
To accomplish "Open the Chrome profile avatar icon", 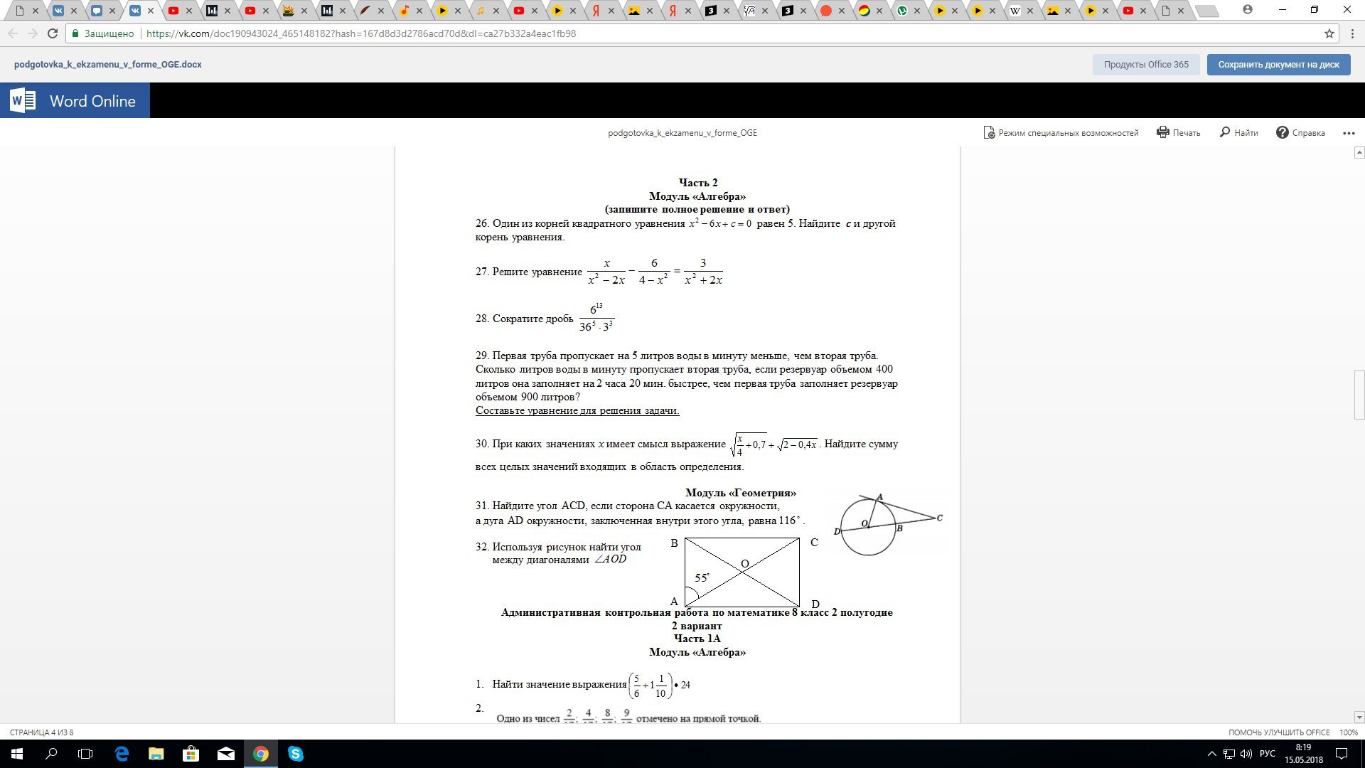I will click(1247, 10).
